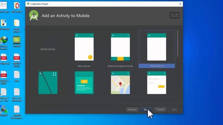Click the Next button

click(146, 110)
